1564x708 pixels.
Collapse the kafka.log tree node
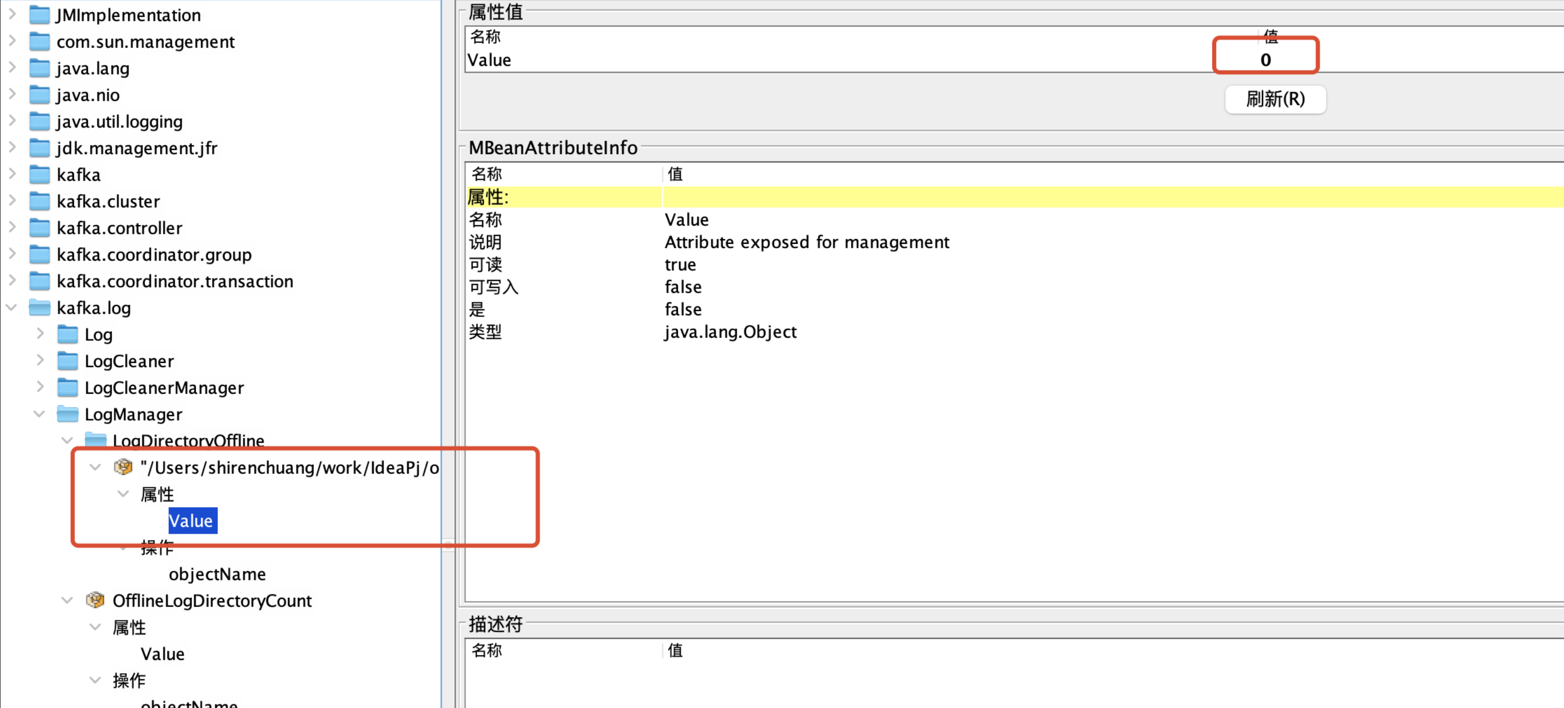[11, 307]
